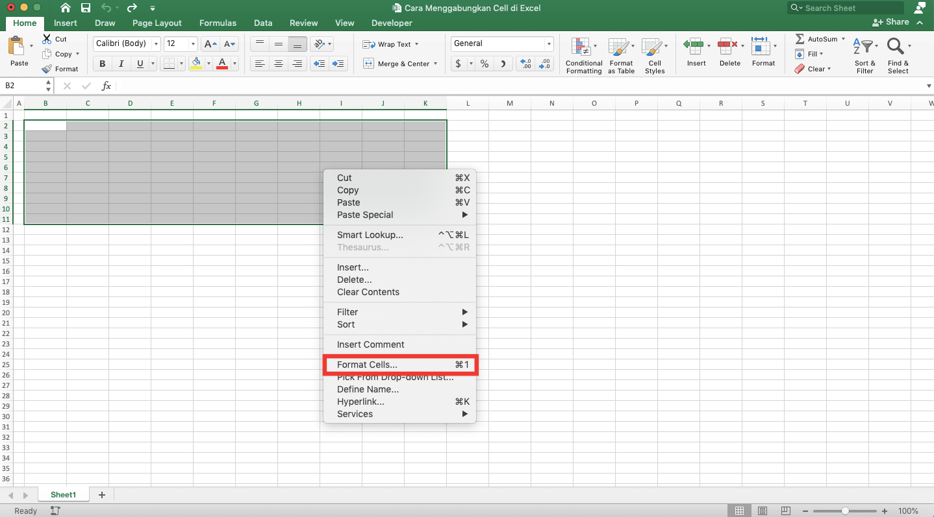Click the Save icon in title bar
This screenshot has height=517, width=934.
coord(86,8)
